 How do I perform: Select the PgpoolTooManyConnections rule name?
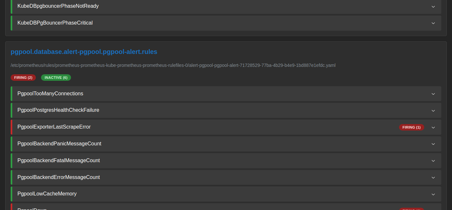[50, 94]
